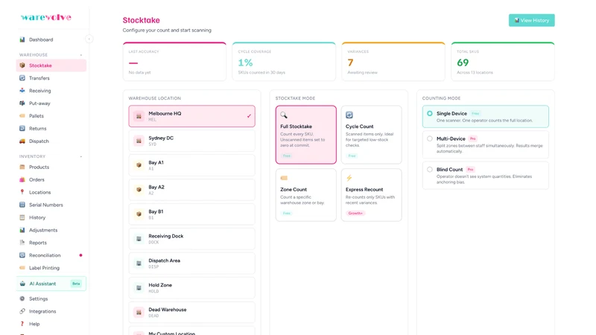This screenshot has height=335, width=596.
Task: Collapse the WAREHOUSE sidebar section
Action: tap(81, 55)
